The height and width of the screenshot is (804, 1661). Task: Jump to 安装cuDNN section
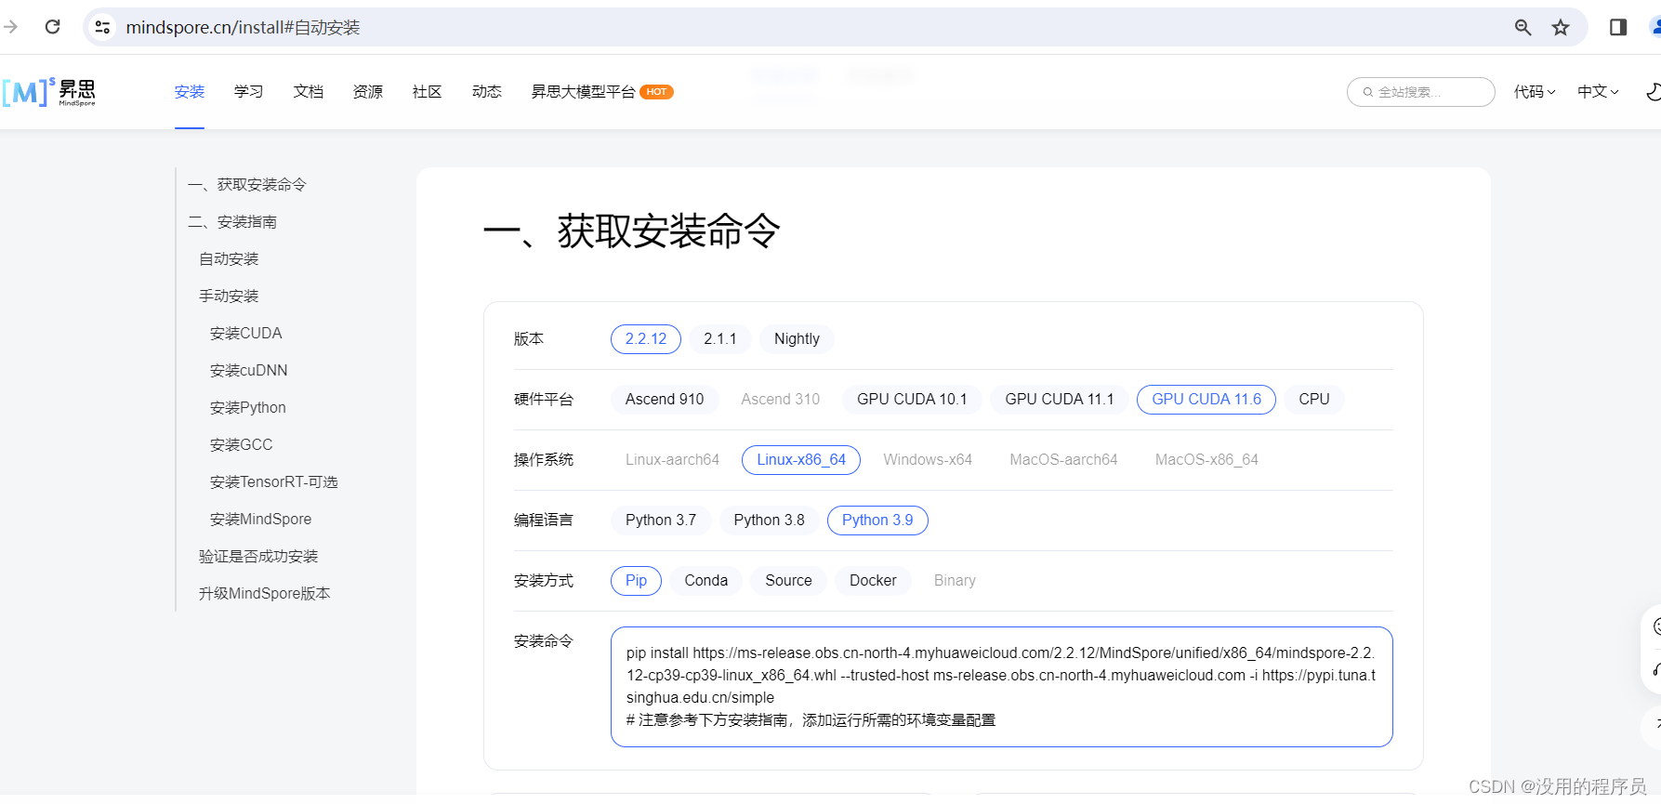click(x=249, y=371)
